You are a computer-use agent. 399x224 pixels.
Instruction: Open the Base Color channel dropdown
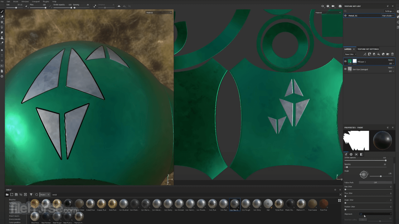350,54
